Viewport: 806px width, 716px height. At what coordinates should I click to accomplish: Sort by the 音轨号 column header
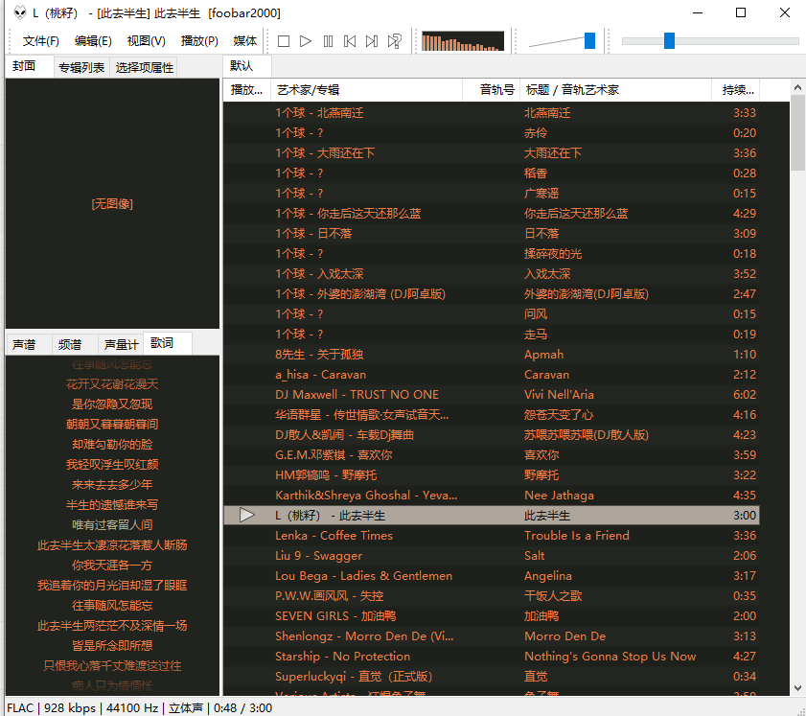(492, 90)
